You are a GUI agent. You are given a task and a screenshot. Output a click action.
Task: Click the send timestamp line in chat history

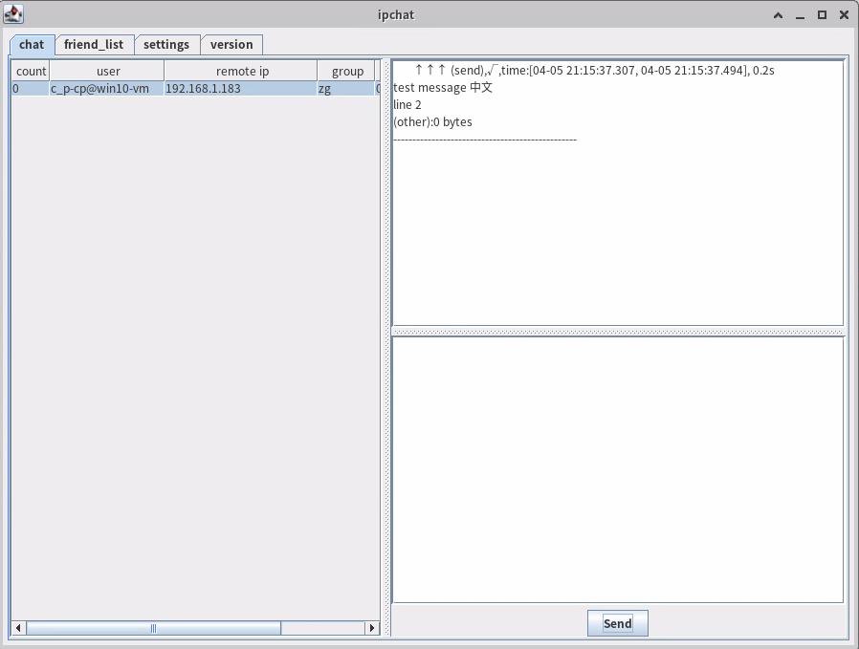point(594,70)
